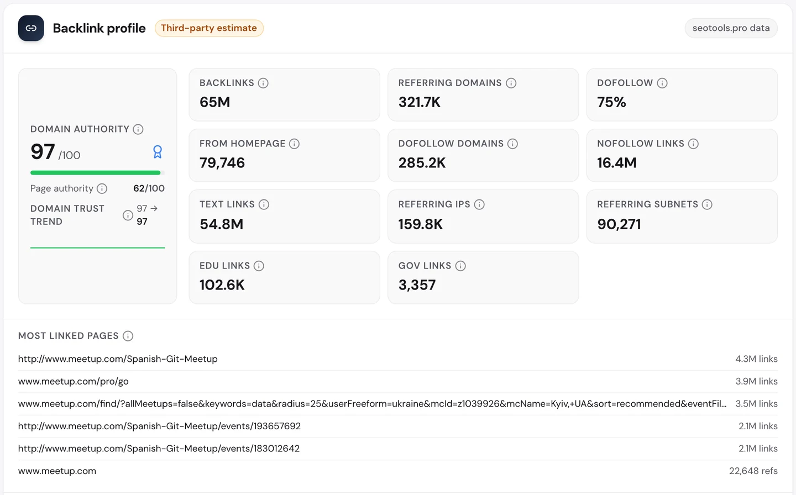The width and height of the screenshot is (796, 495).
Task: Click the info icon next to Backlinks
Action: 263,83
